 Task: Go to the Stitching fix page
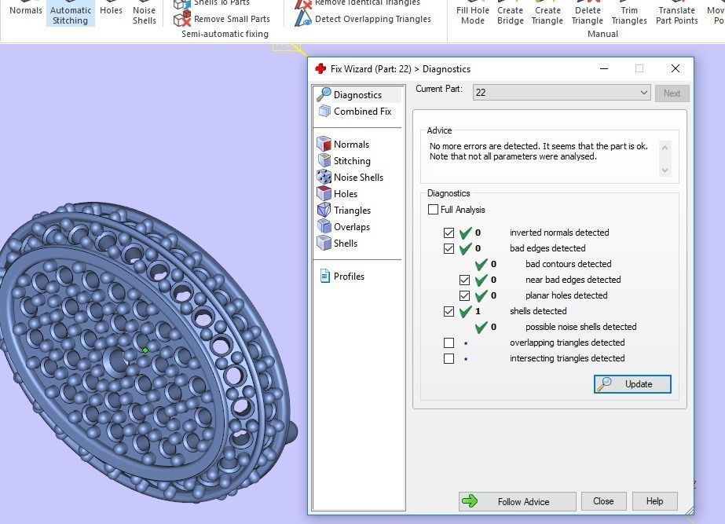[345, 161]
